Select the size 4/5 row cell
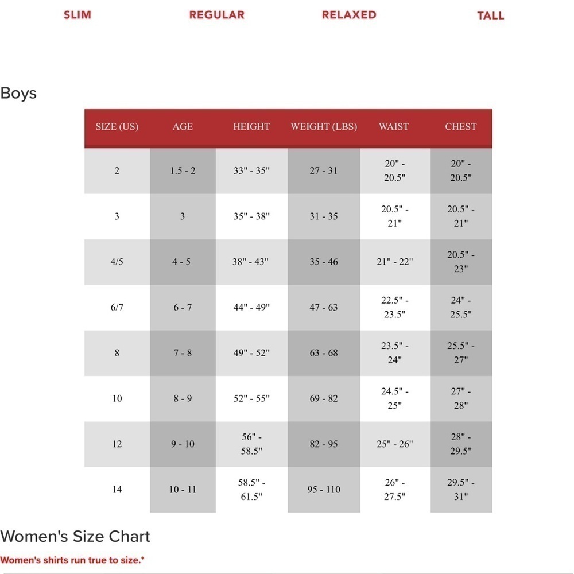This screenshot has height=574, width=574. (x=117, y=262)
